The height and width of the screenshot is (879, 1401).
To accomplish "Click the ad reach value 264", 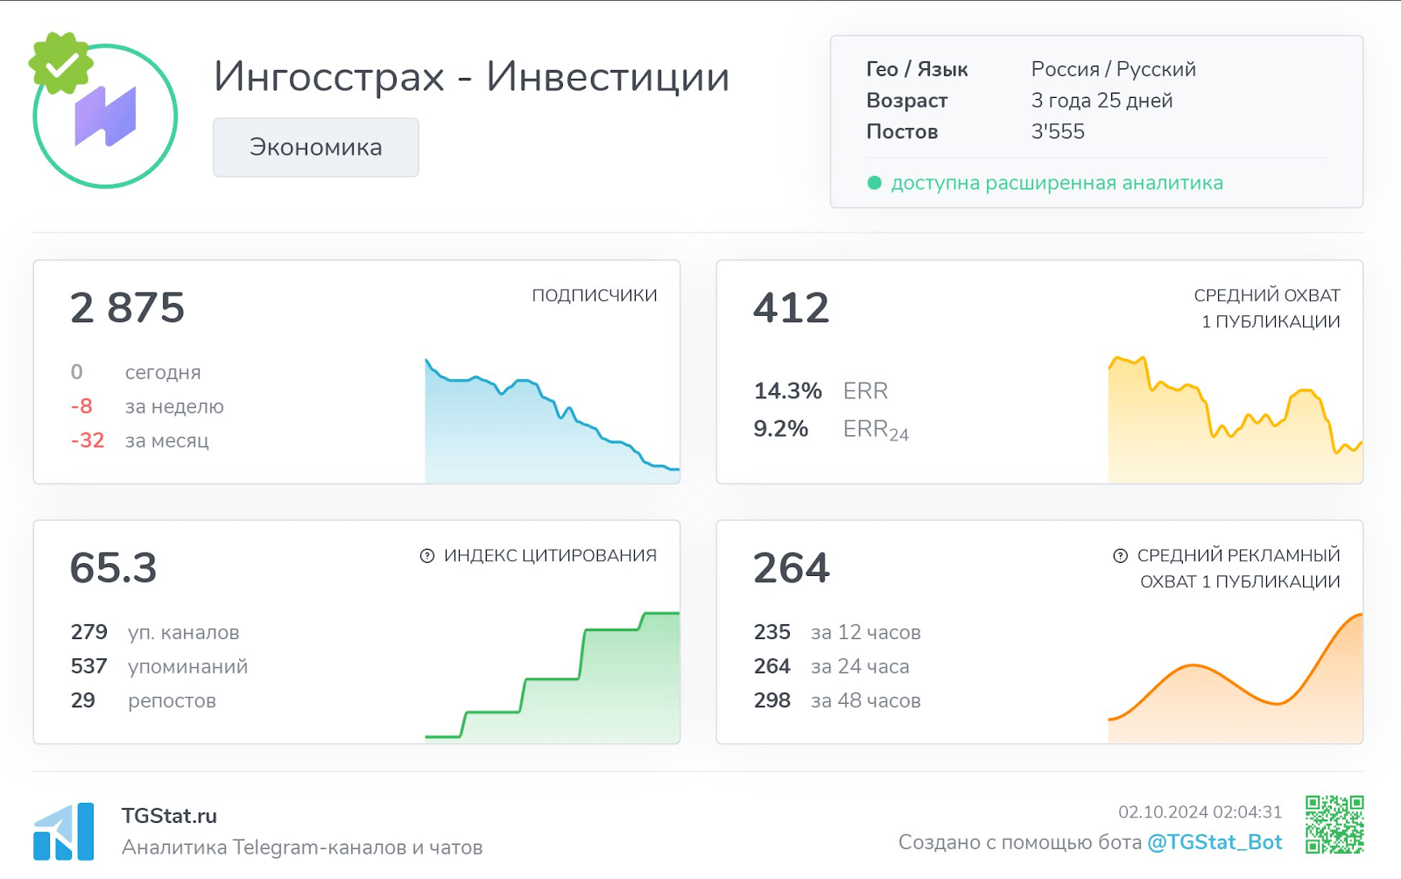I will tap(792, 568).
